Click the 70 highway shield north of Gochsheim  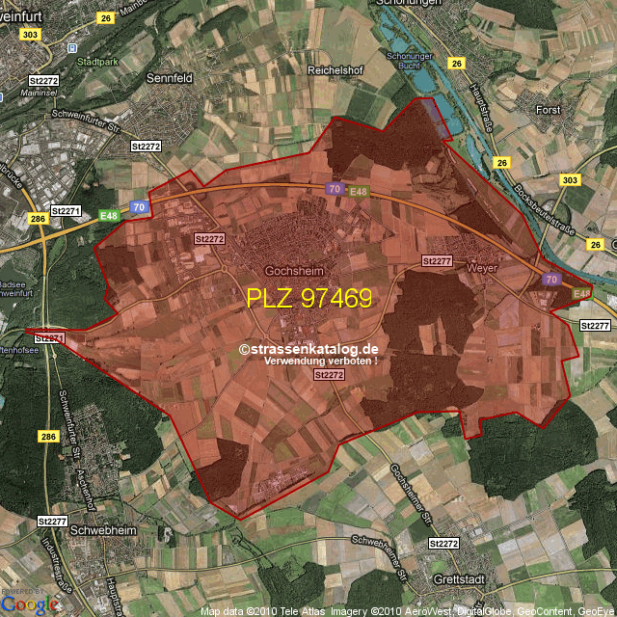coord(335,189)
